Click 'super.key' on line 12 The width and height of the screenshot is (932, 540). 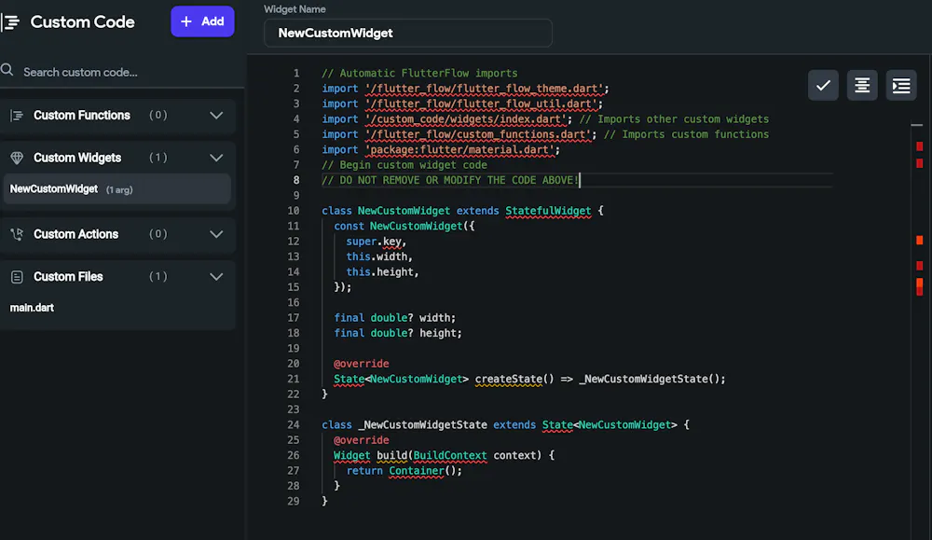[374, 242]
